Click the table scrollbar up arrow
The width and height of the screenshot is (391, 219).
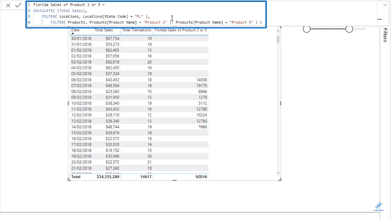click(278, 30)
